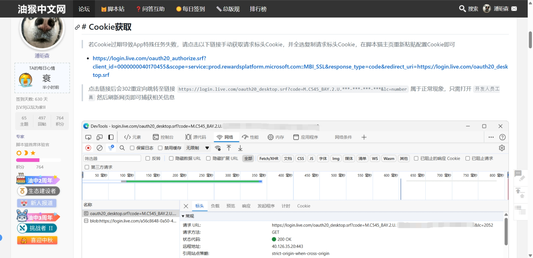Click the anchor link icon beside Cookie获取 heading

tap(77, 27)
